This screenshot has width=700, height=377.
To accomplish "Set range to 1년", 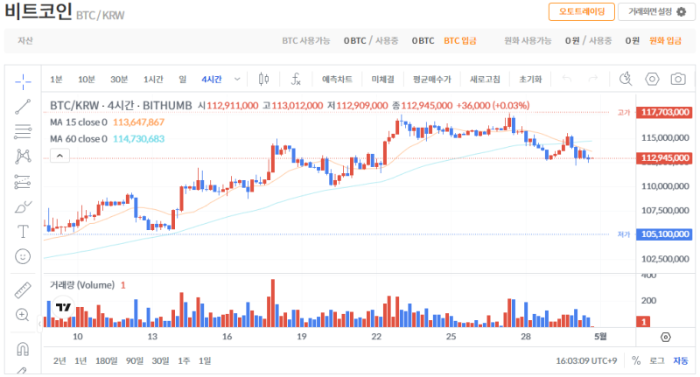I will coord(80,360).
